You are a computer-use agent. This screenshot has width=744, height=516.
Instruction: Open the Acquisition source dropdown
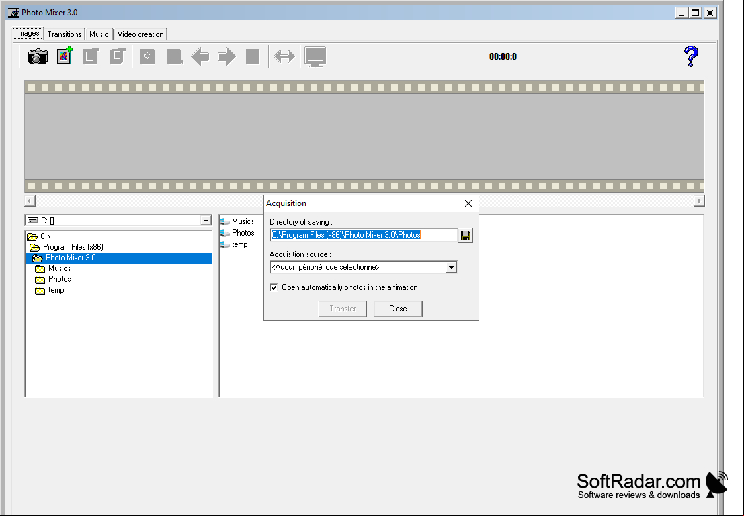click(x=451, y=268)
